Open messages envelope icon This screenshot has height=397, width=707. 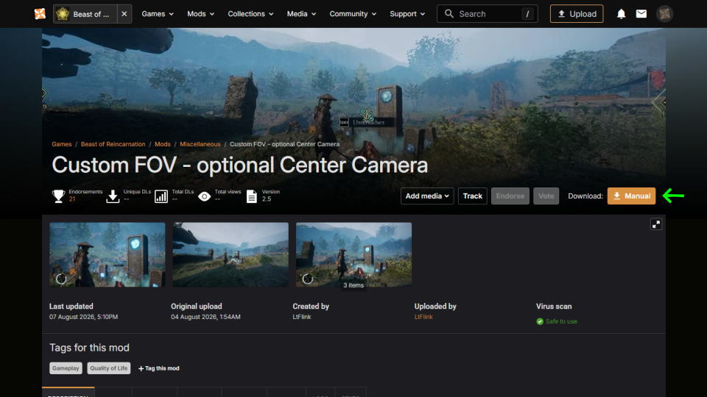[x=641, y=14]
